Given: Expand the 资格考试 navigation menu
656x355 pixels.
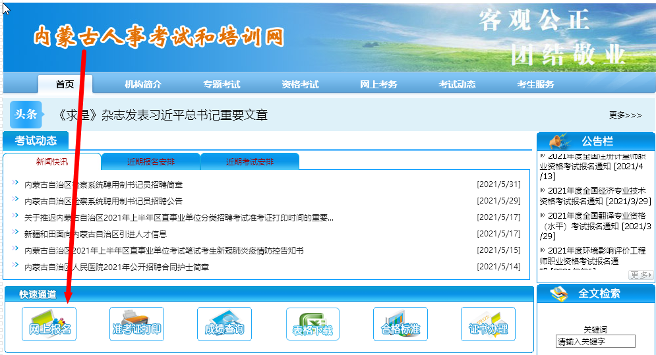Looking at the screenshot, I should coord(300,84).
